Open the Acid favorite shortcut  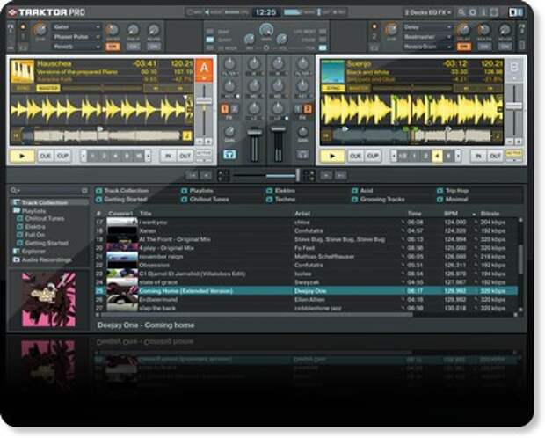click(362, 191)
